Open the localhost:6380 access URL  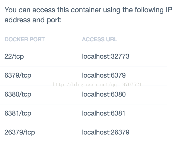tap(104, 94)
